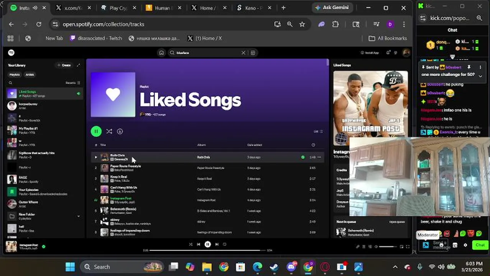Switch to the Keno browser tab
This screenshot has width=490, height=276.
click(253, 8)
